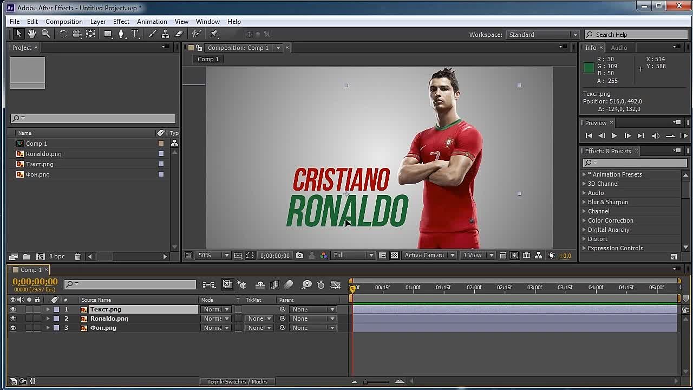Expand the Ronaldo.png layer properties triangle
Viewport: 693px width, 390px height.
pos(48,318)
